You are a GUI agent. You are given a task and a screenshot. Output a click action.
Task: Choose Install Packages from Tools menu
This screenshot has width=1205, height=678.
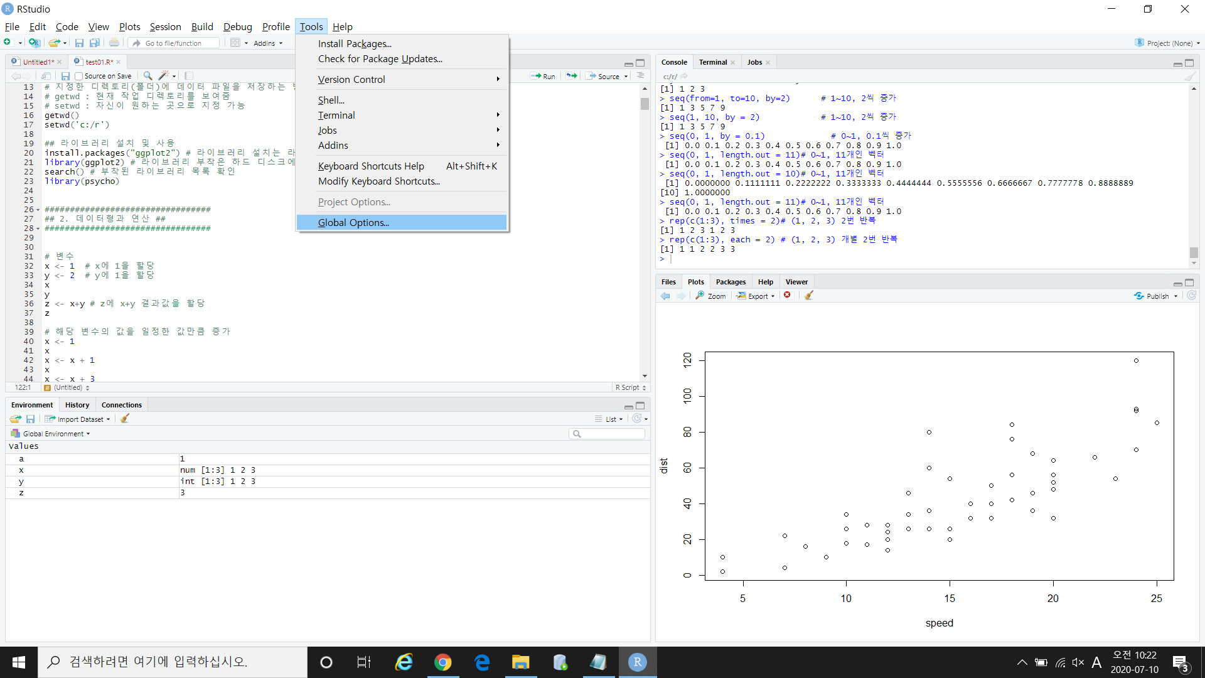tap(355, 44)
